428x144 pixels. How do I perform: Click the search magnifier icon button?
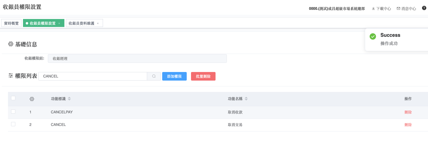click(x=154, y=76)
